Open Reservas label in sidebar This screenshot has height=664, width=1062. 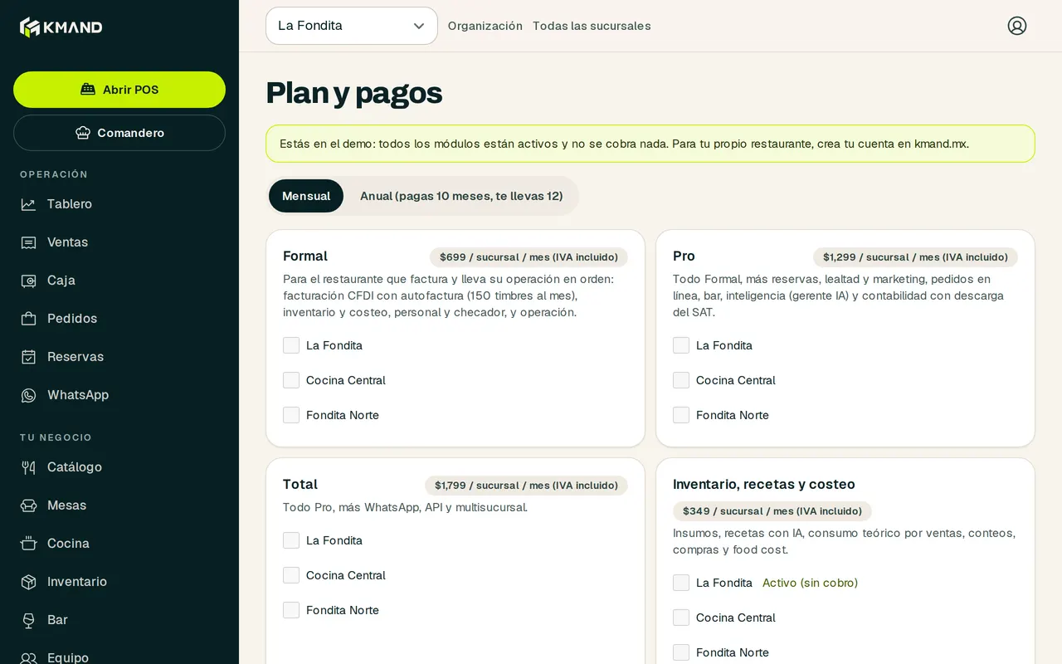(76, 357)
